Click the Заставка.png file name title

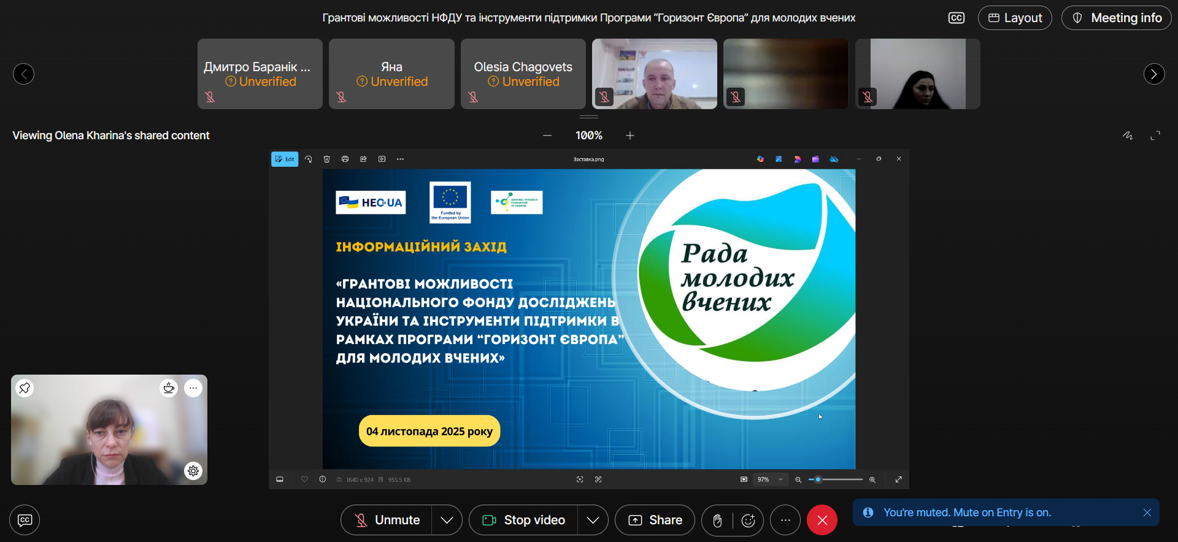pyautogui.click(x=589, y=159)
